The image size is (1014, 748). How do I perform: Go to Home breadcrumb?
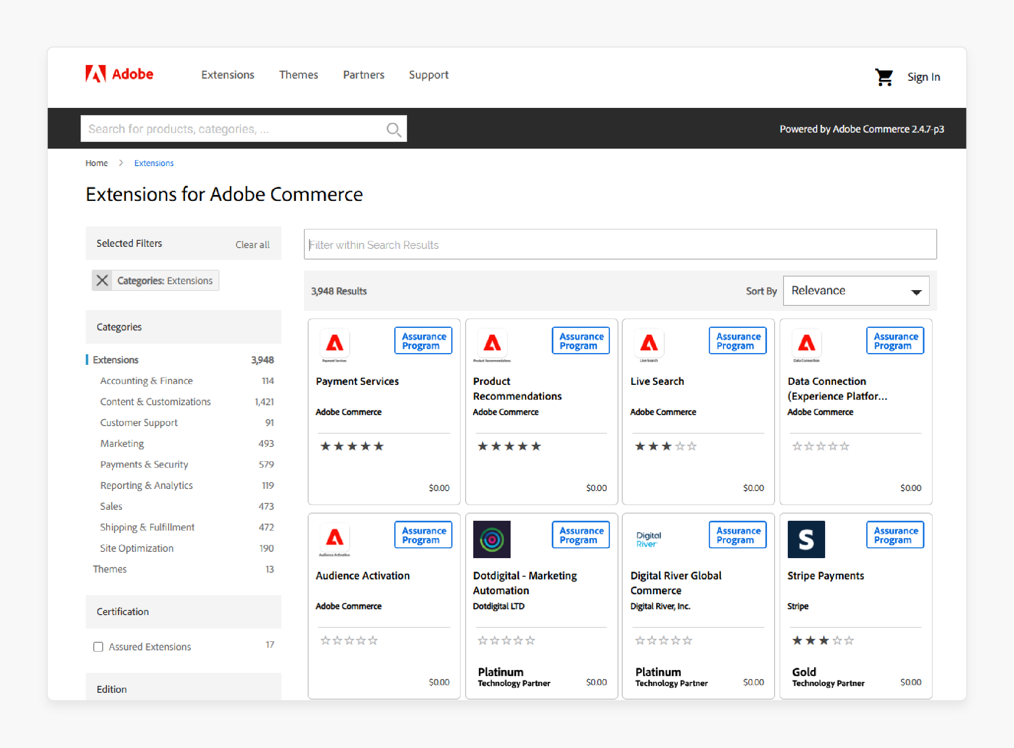[96, 163]
